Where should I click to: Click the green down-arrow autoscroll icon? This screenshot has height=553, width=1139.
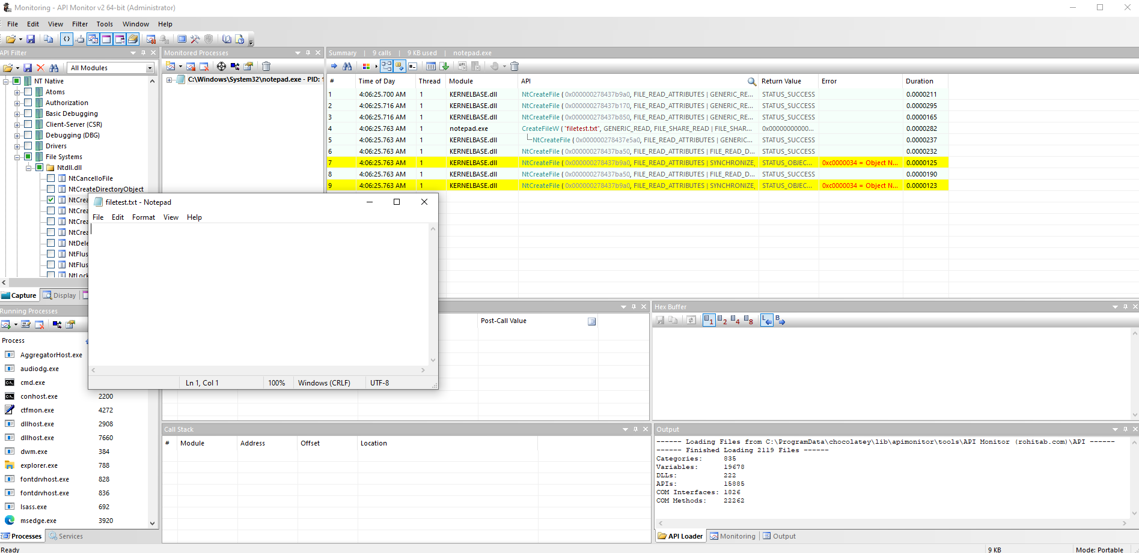[x=445, y=67]
